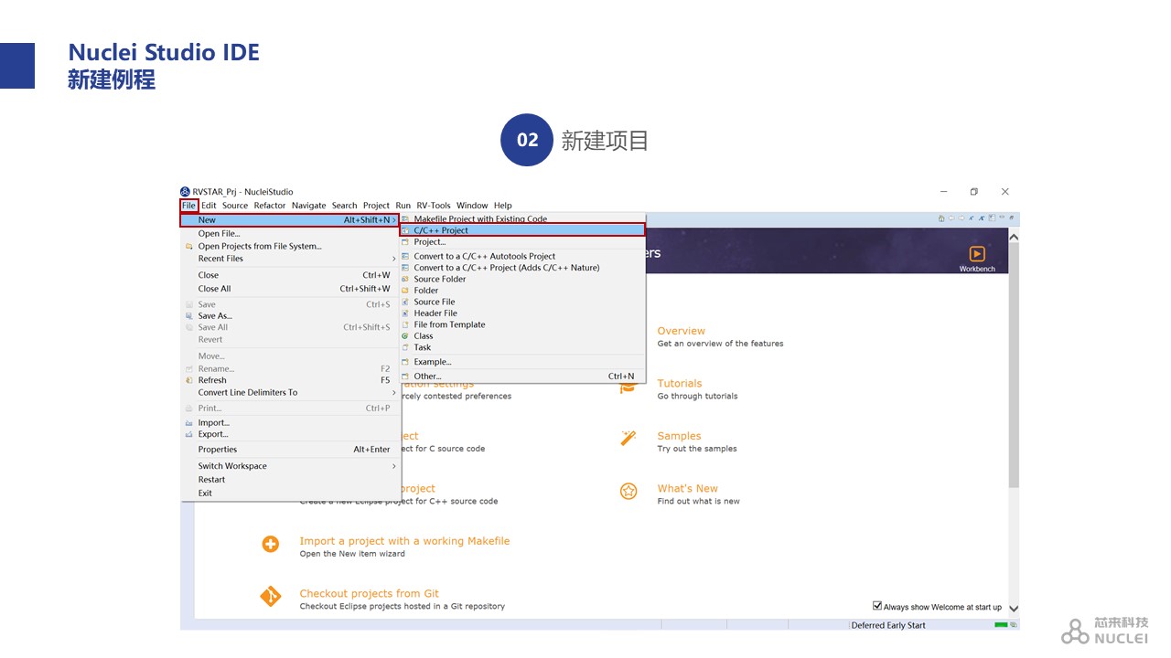This screenshot has height=658, width=1171.
Task: Open the Help menu
Action: pos(503,206)
